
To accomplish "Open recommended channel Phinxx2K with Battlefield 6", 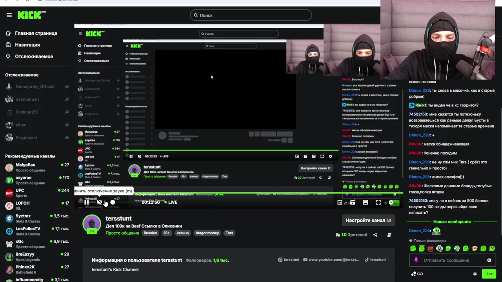I will pos(37,269).
